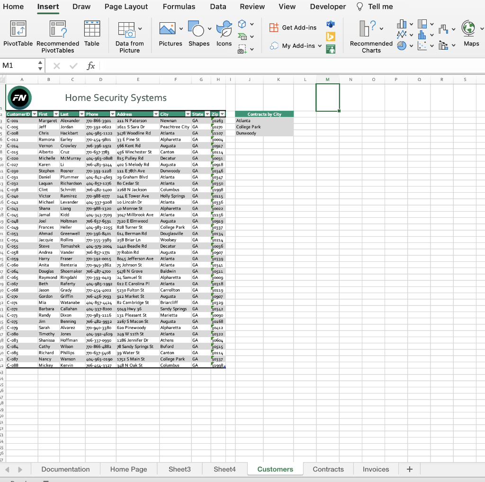Open the Address column filter dropdown
The image size is (485, 482).
(x=156, y=114)
